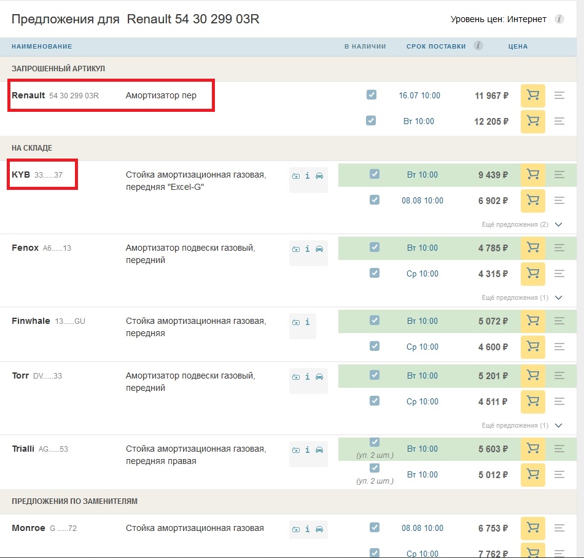Open options menu for Finwhale 5 072 ₽
The image size is (584, 558).
click(x=559, y=321)
